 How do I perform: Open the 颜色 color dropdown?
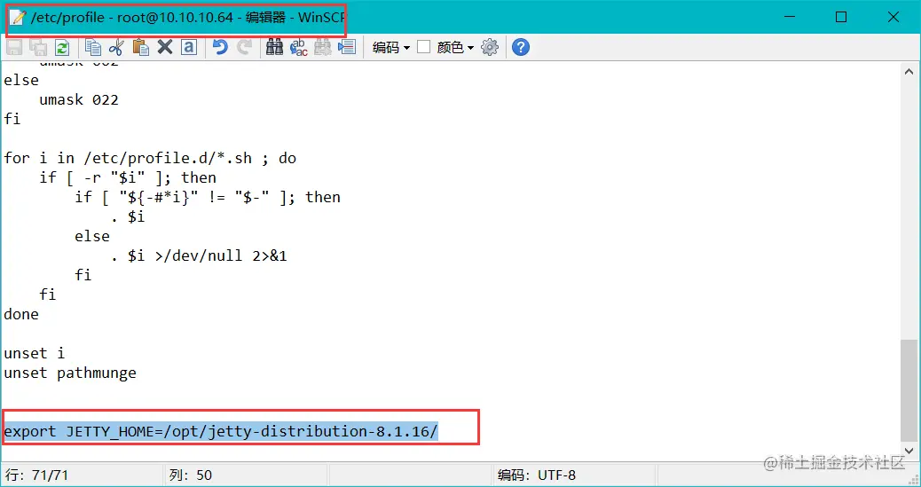point(455,48)
